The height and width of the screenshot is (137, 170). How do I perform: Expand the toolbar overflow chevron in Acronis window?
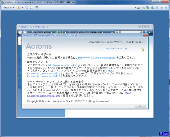coord(112,32)
